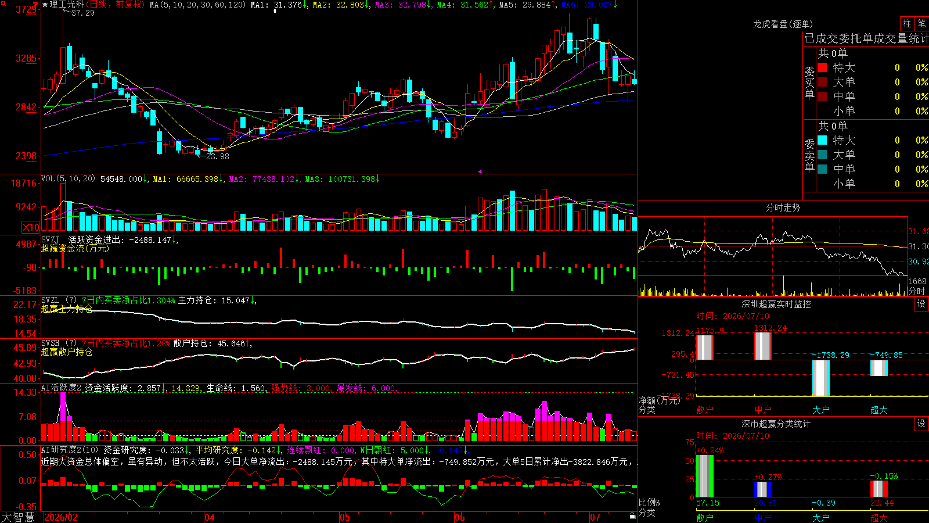Click the 23.98 low price annotation
Image resolution: width=929 pixels, height=523 pixels.
(x=218, y=156)
